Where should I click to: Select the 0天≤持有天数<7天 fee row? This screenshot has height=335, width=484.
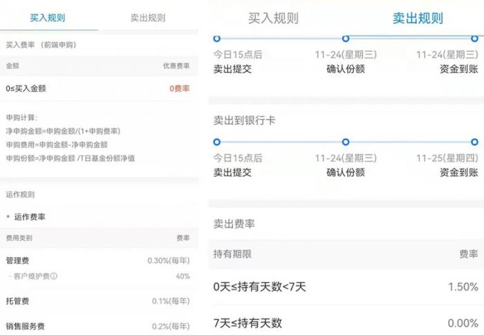(346, 287)
